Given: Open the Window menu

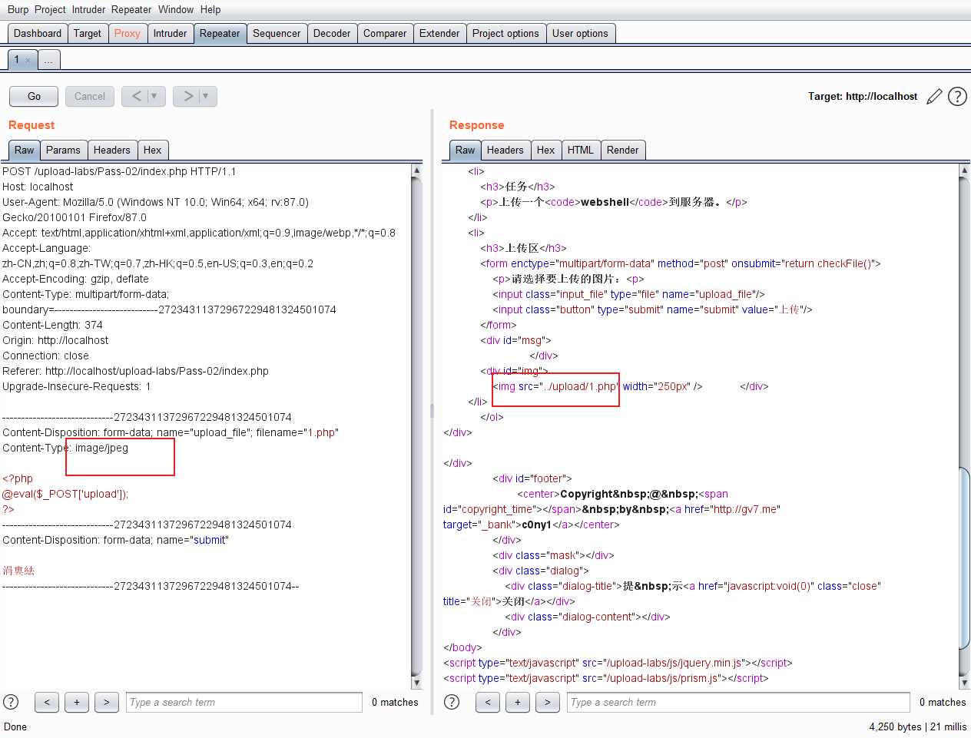Looking at the screenshot, I should coord(176,9).
